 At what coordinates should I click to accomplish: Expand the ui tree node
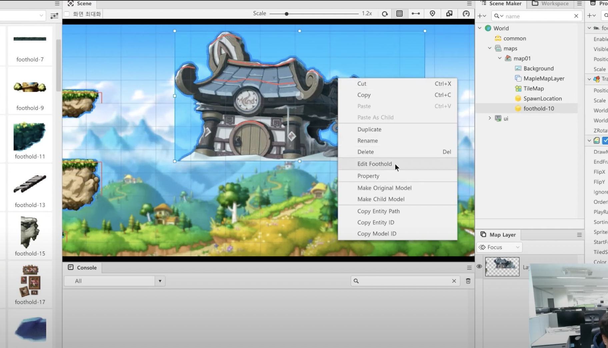click(x=490, y=118)
